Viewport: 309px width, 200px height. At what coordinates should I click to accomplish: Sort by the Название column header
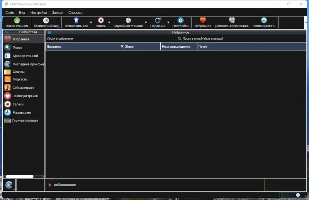click(85, 47)
